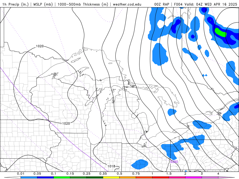239x179 pixels.
Task: Click the 1.5 legend value
Action: (x=169, y=174)
